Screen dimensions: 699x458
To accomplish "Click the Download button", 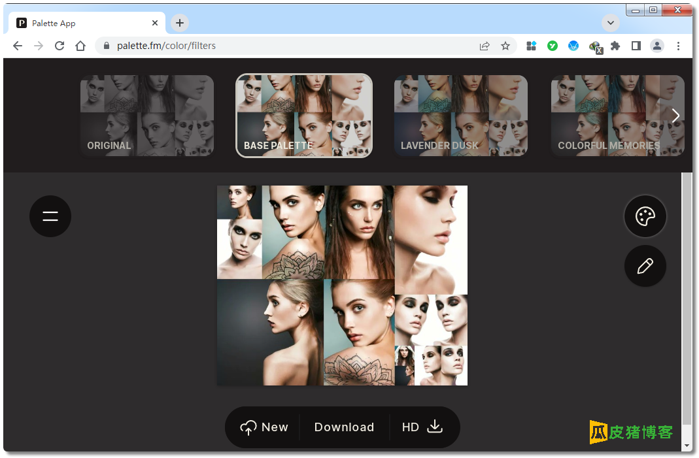I will (344, 427).
